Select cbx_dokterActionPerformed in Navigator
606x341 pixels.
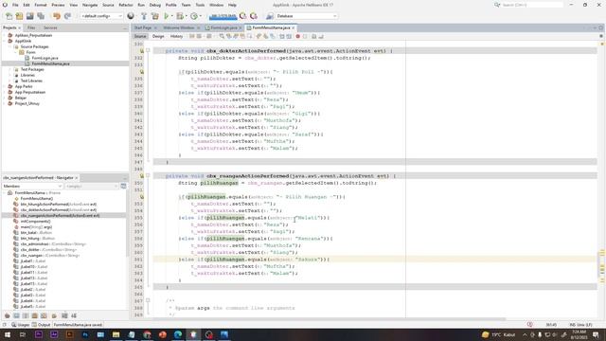pos(58,209)
